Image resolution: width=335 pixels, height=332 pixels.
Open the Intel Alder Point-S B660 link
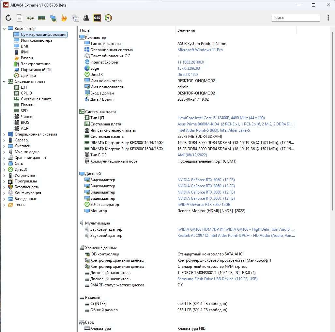click(x=213, y=130)
